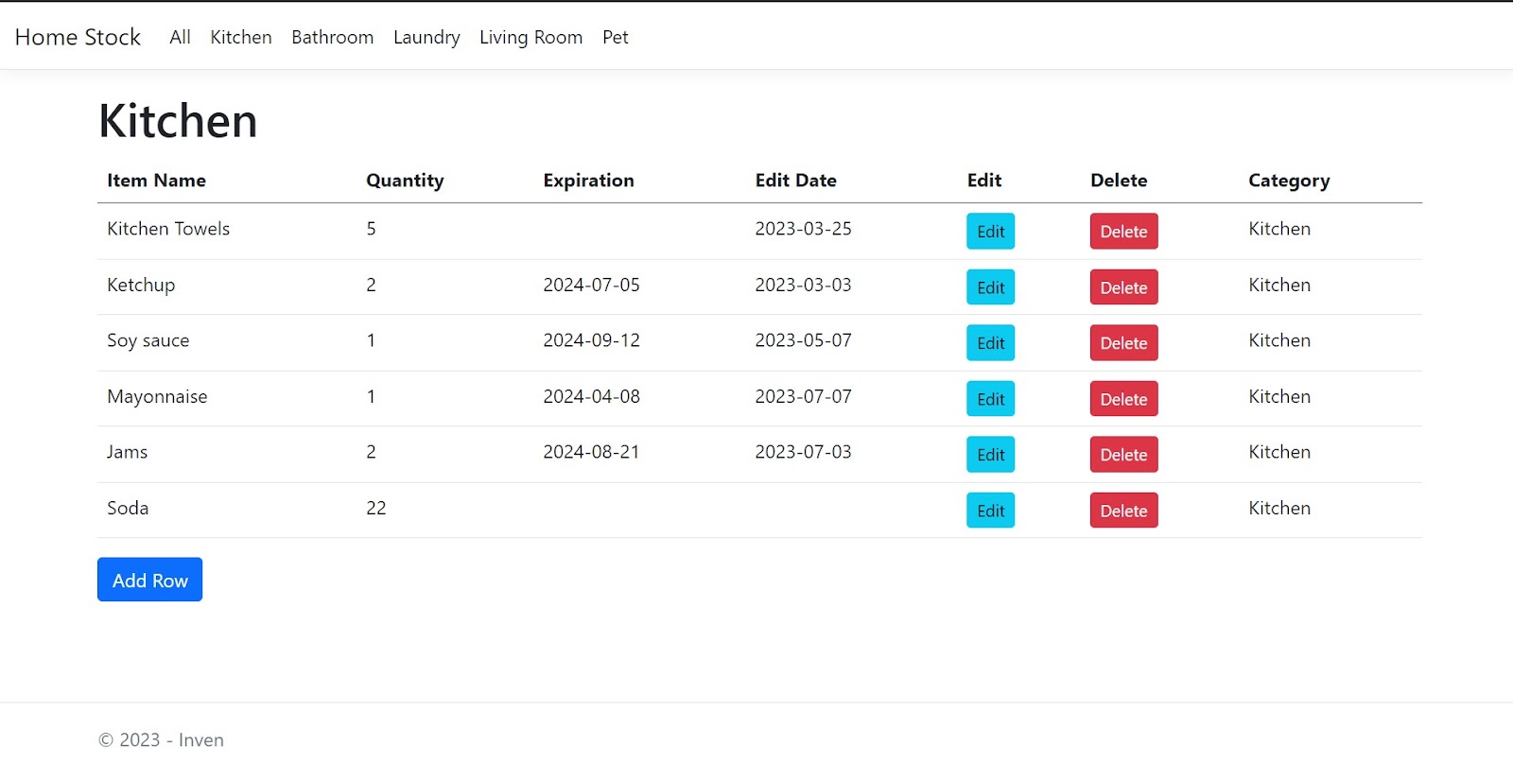
Task: Click the Category column header
Action: 1289,181
